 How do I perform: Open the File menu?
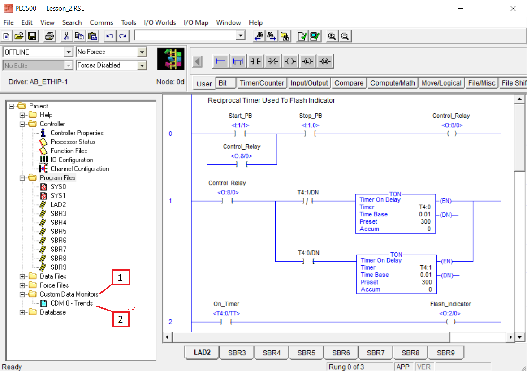9,22
